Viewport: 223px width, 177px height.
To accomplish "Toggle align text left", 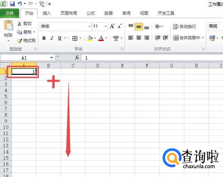I will 131,38.
